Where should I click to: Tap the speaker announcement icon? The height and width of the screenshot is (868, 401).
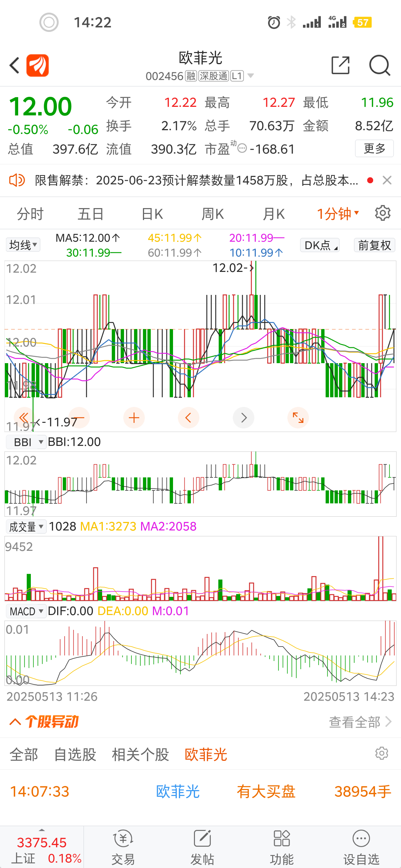(x=17, y=180)
